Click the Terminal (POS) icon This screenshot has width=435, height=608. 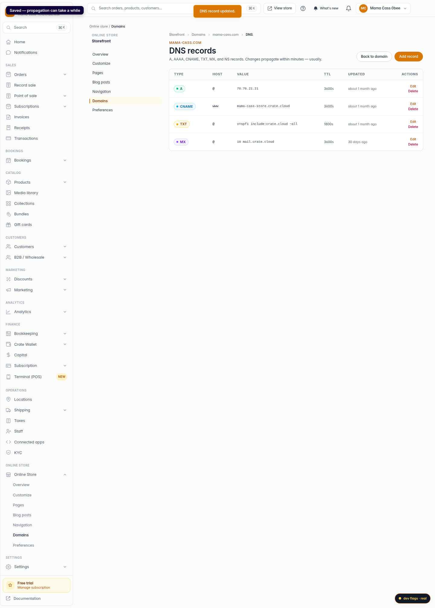[8, 377]
